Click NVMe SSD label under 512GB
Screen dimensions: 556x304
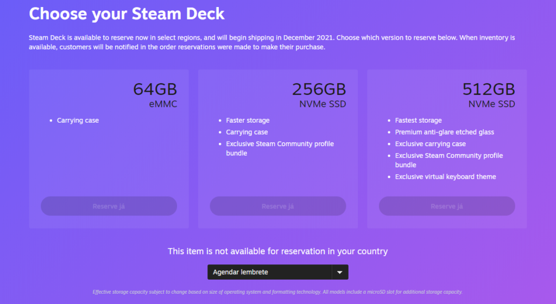(492, 104)
